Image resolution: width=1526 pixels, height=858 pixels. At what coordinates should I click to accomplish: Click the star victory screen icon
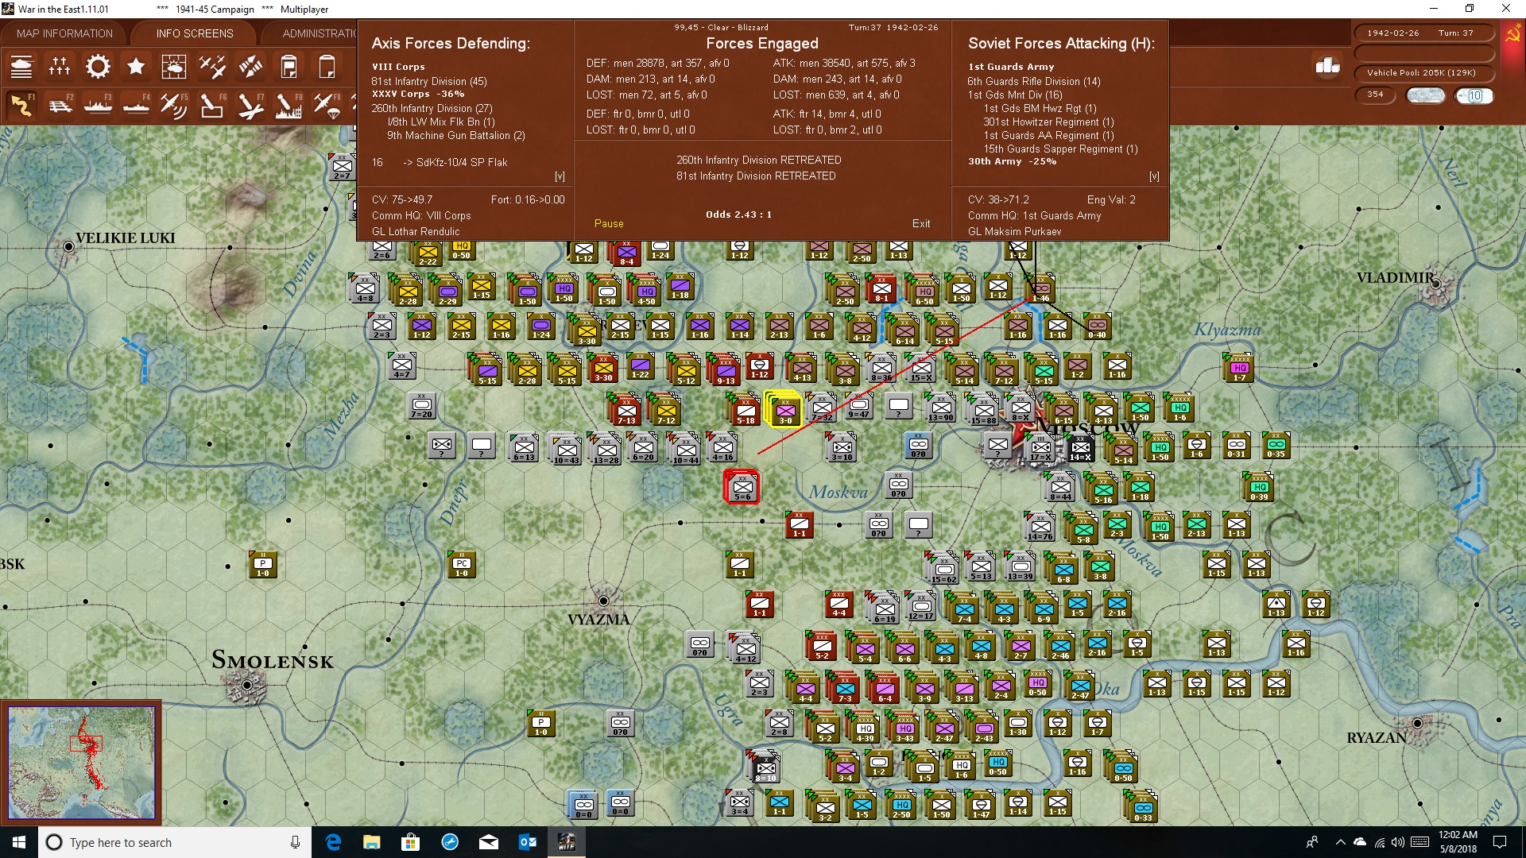136,67
